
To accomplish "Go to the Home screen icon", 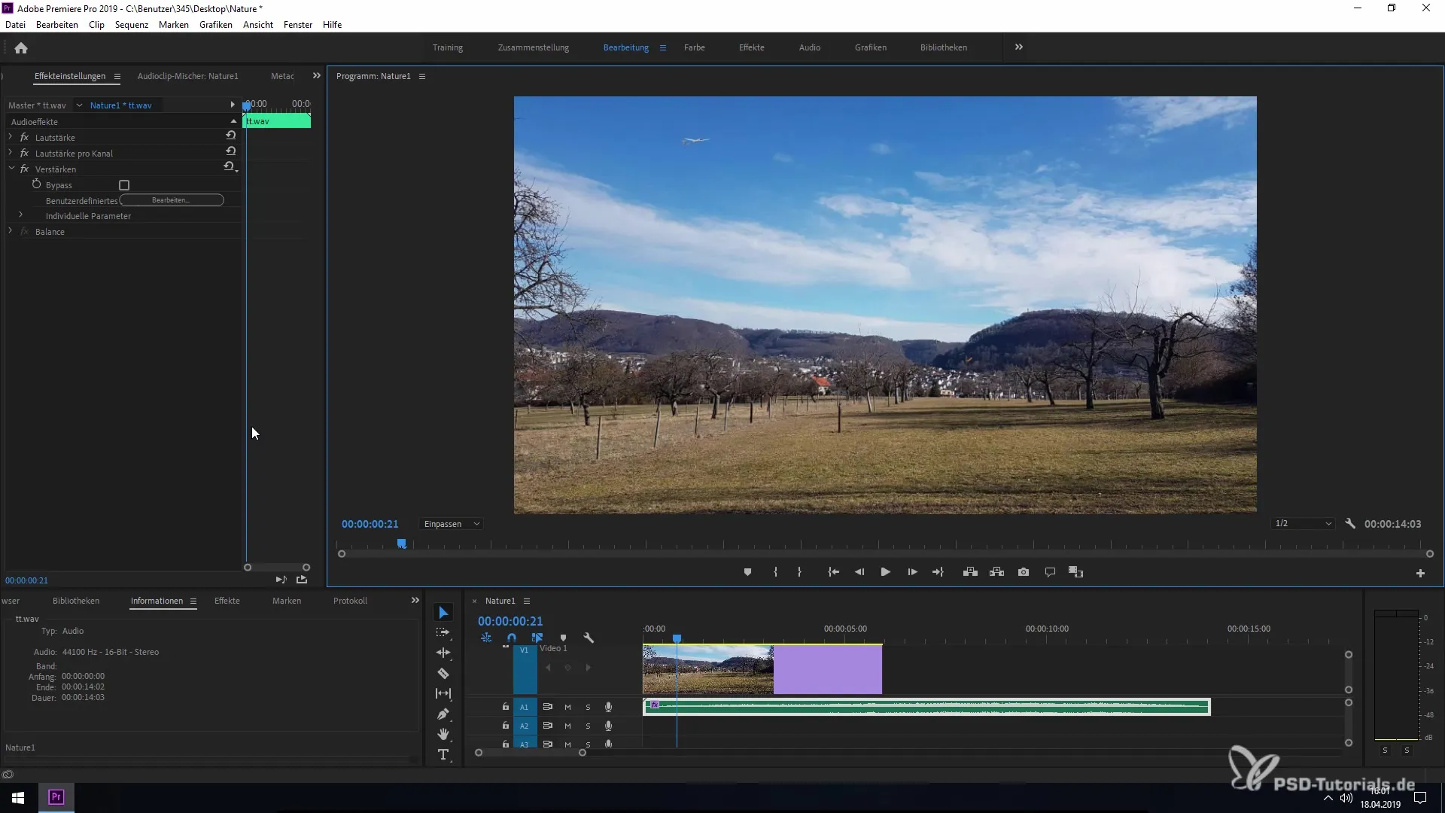I will pyautogui.click(x=21, y=48).
